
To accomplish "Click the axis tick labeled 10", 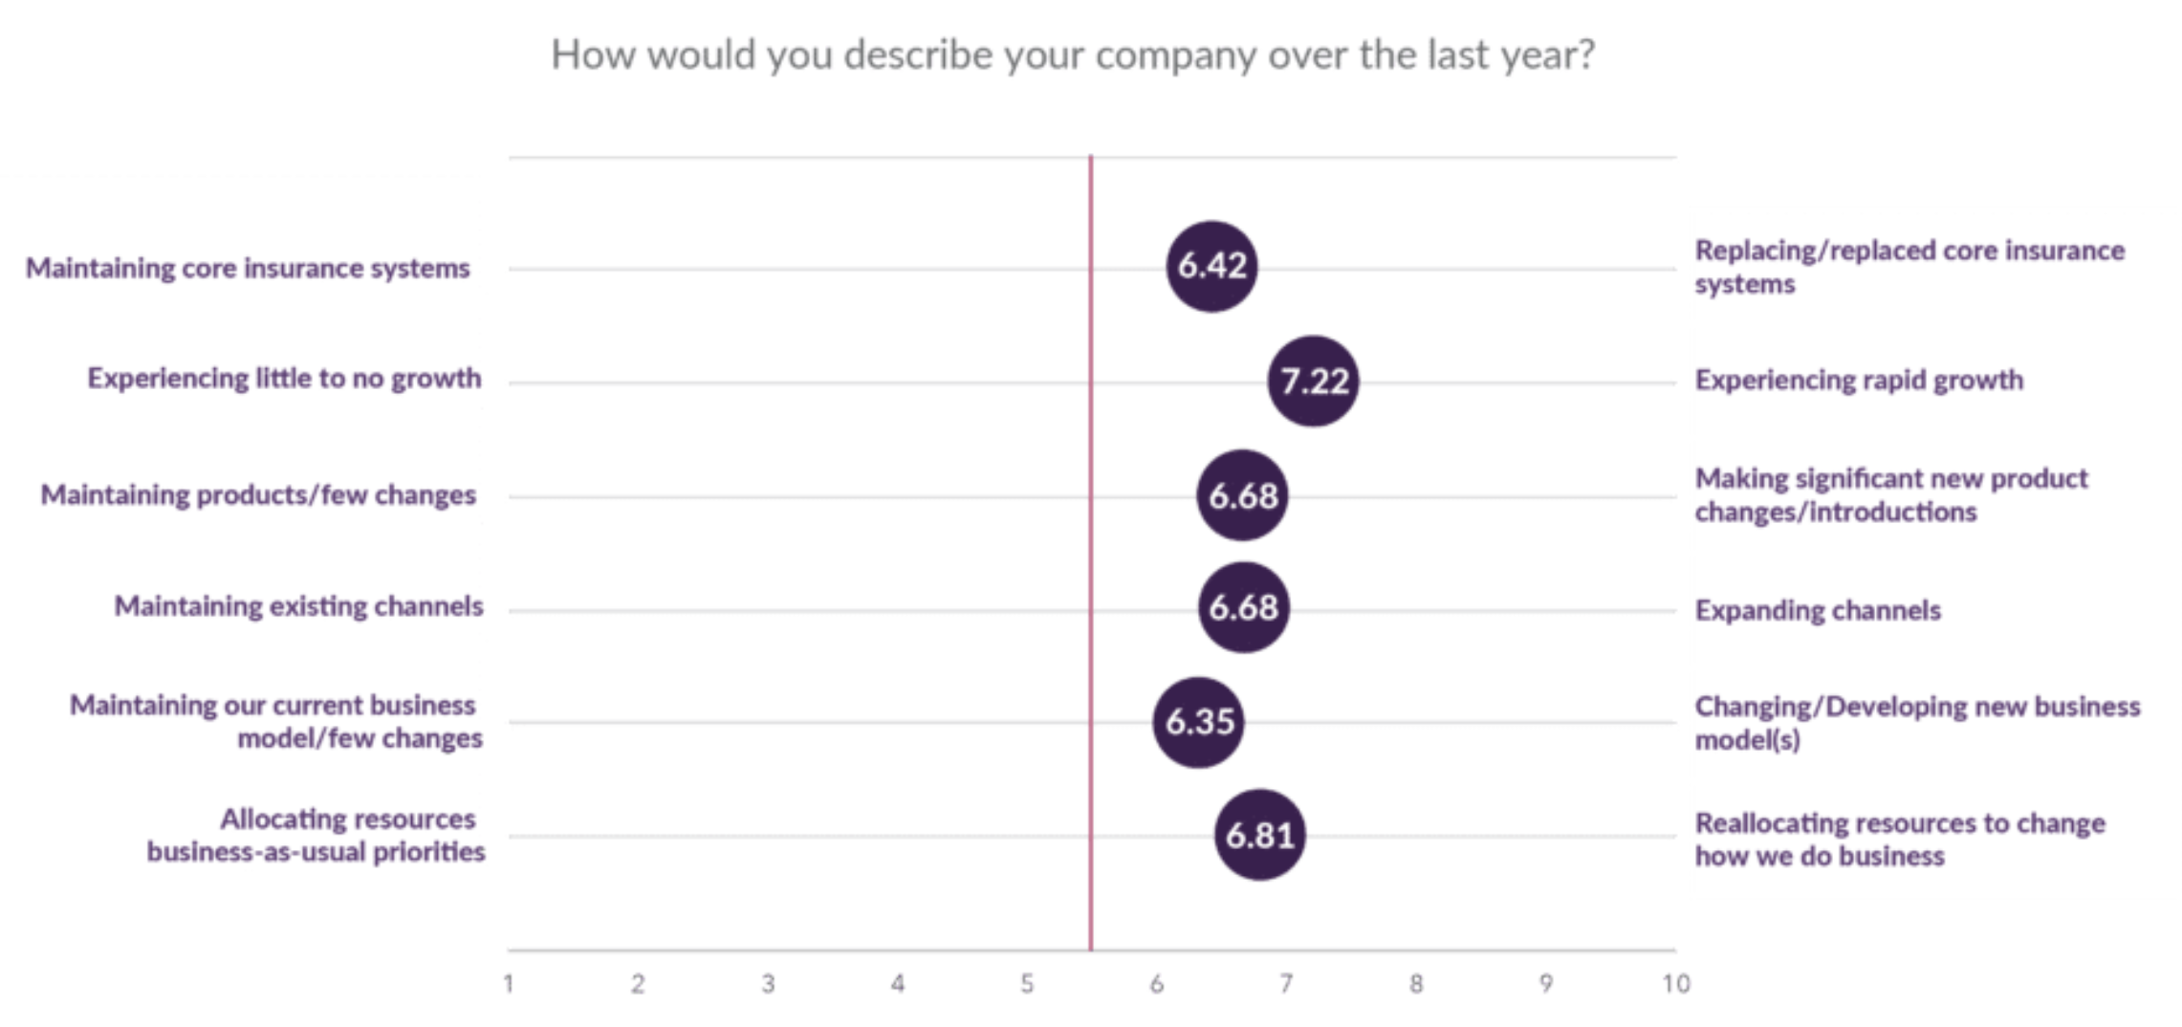I will click(1675, 984).
